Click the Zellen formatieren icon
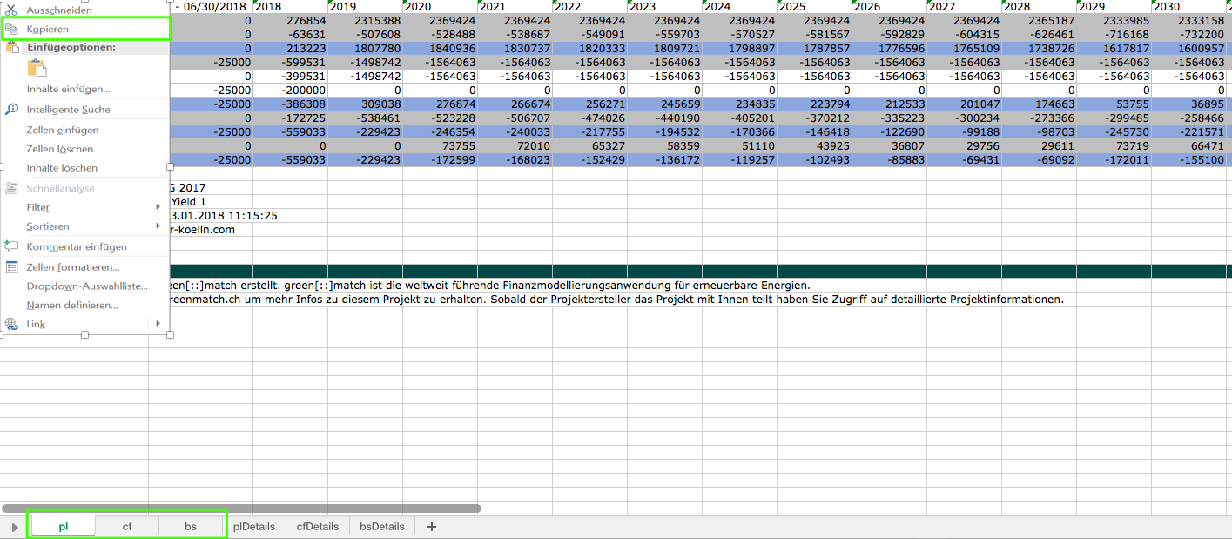 pyautogui.click(x=11, y=267)
